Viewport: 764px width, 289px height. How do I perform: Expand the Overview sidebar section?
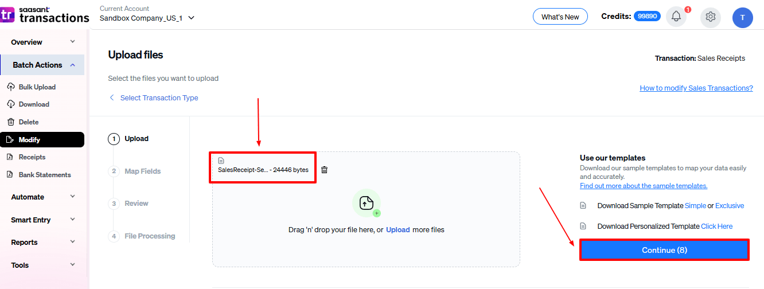(43, 42)
